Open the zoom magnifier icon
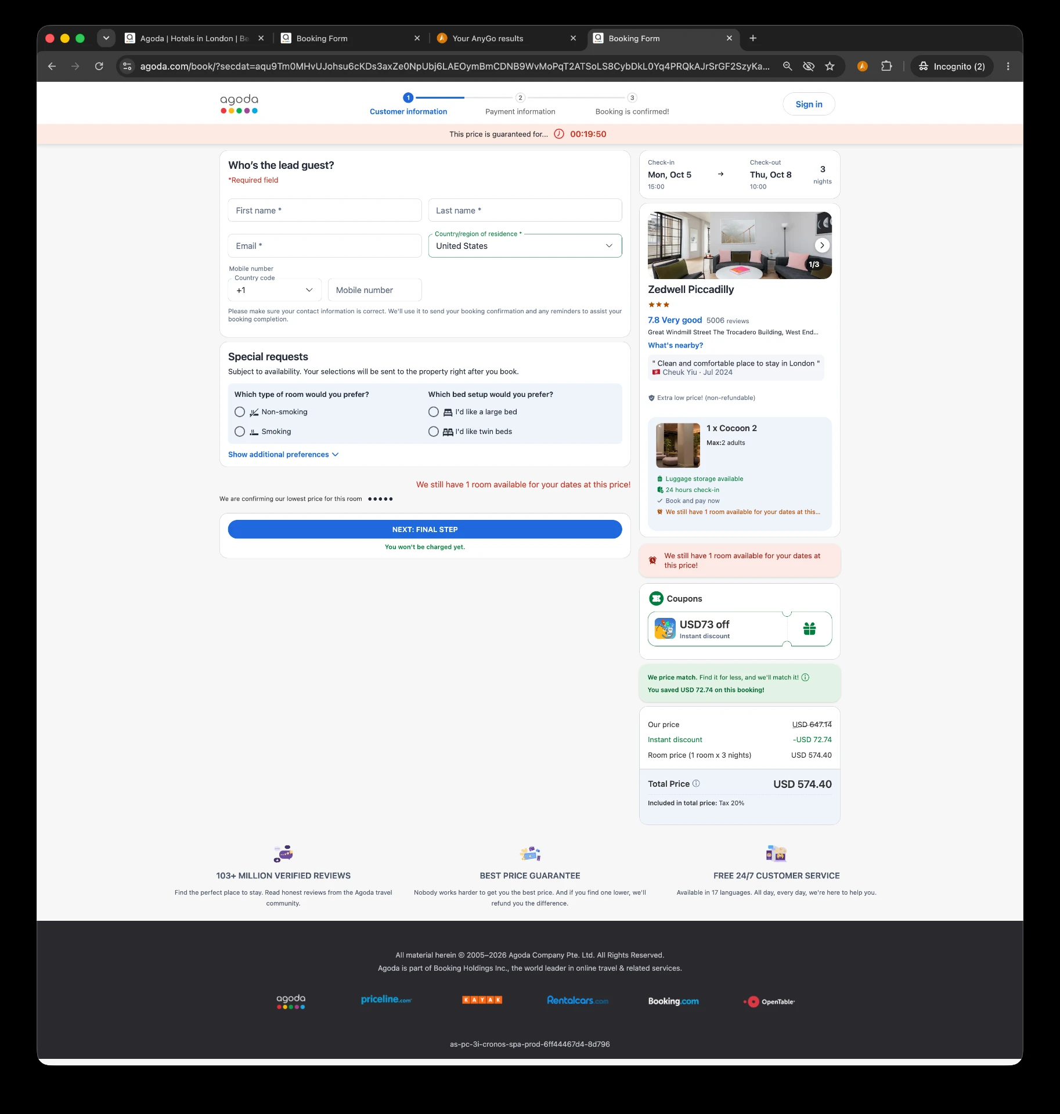The width and height of the screenshot is (1060, 1114). (x=787, y=66)
